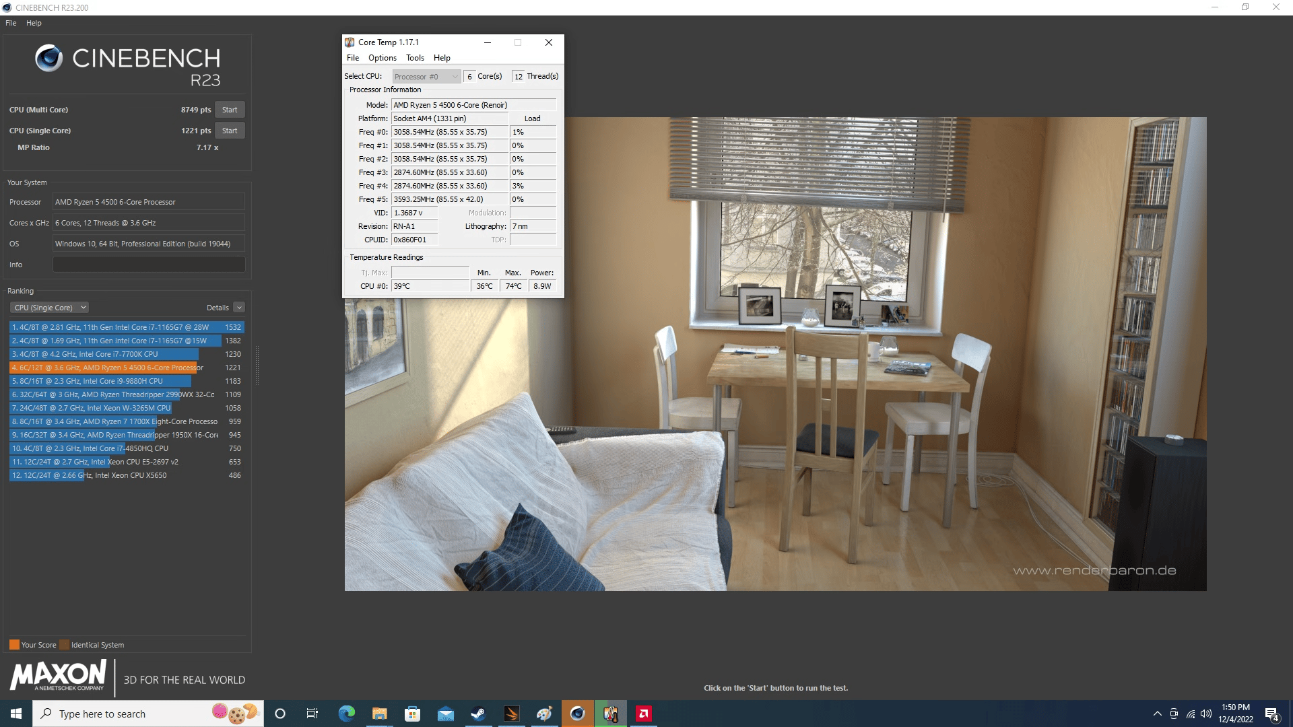Select ranking entry Intel Core i7-7700K
This screenshot has height=727, width=1293.
click(x=126, y=354)
